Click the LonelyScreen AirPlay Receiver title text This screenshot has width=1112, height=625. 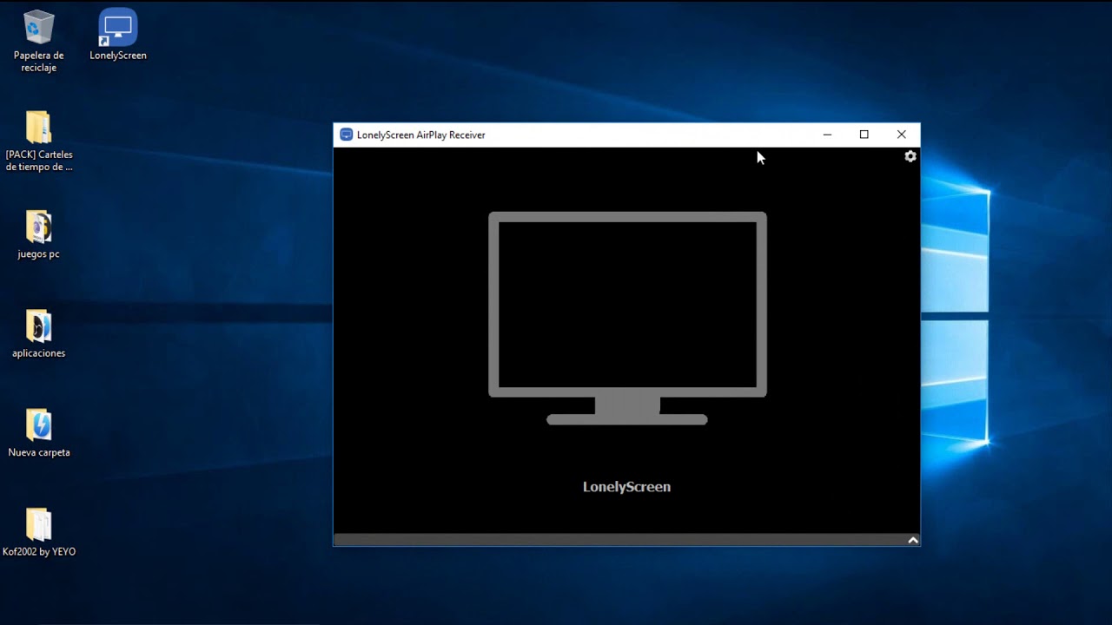point(421,135)
